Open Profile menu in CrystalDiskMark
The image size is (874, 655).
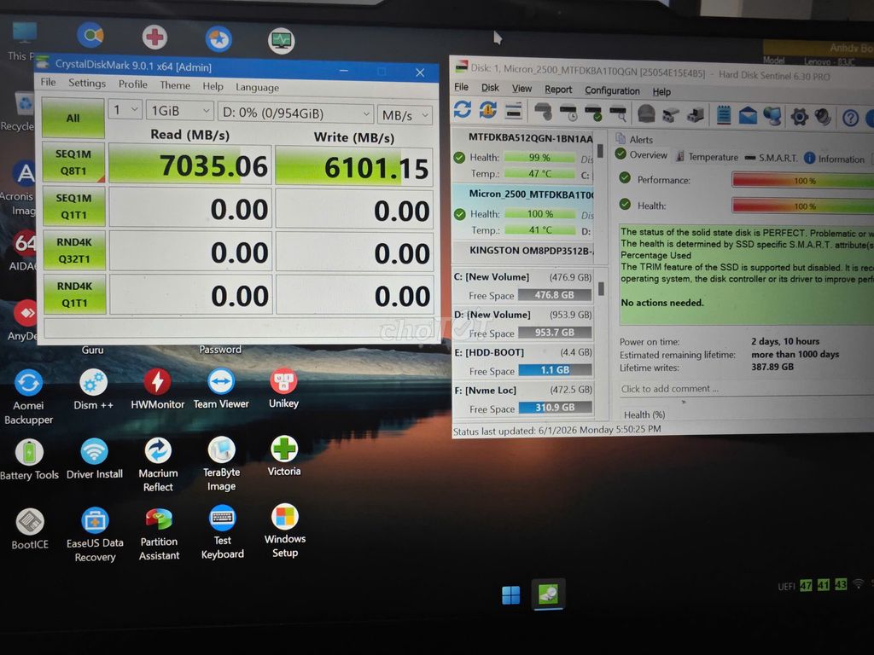pos(132,84)
